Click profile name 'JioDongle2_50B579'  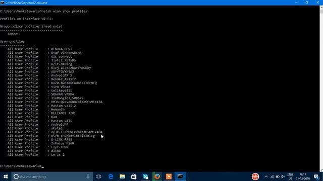[x=67, y=98]
